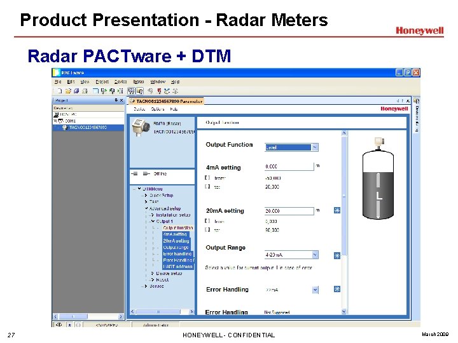Image resolution: width=458 pixels, height=343 pixels.
Task: Open the Output Function Level dropdown
Action: tap(315, 147)
